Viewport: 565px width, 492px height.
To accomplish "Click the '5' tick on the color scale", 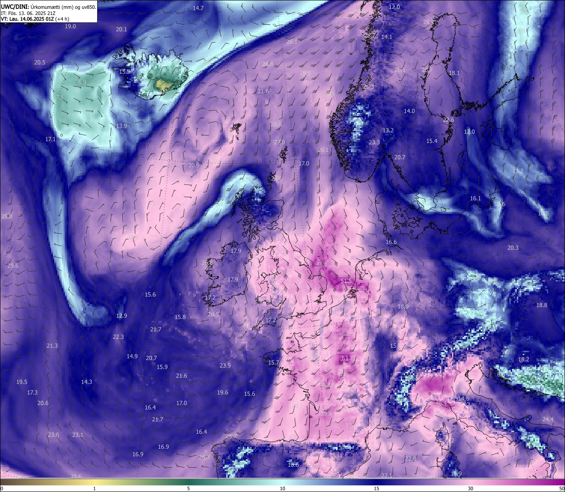I will click(x=188, y=488).
